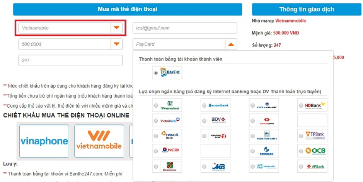The height and width of the screenshot is (182, 363).
Task: Click the Vinaphone card tile
Action: [44, 141]
